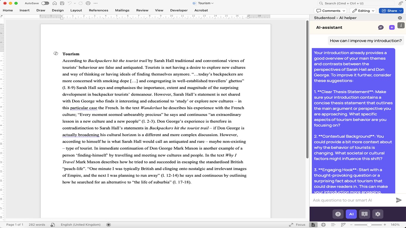Close the Studentool AI helper pane
Image resolution: width=406 pixels, height=228 pixels.
(x=400, y=18)
